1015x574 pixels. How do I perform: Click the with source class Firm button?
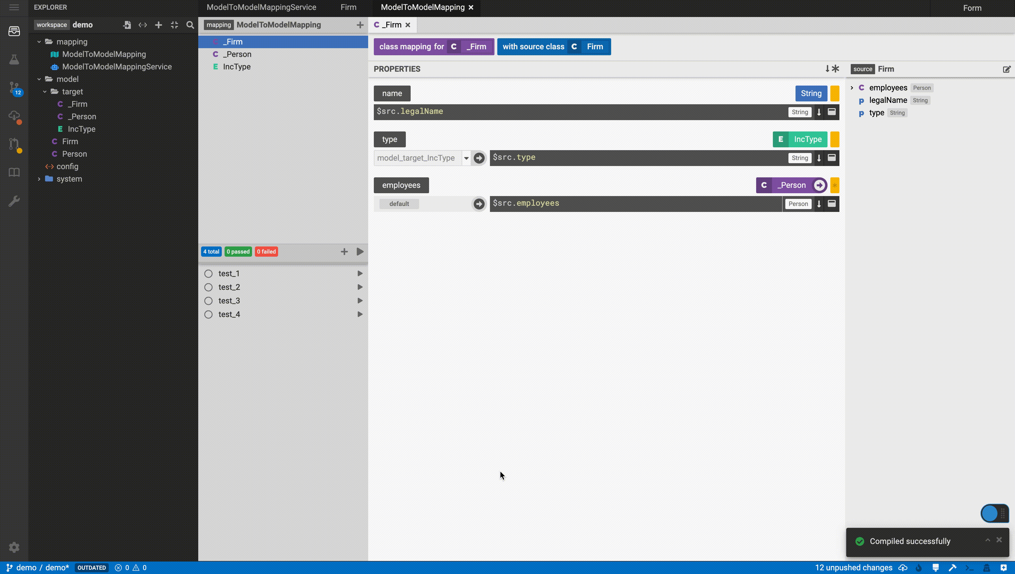coord(554,46)
